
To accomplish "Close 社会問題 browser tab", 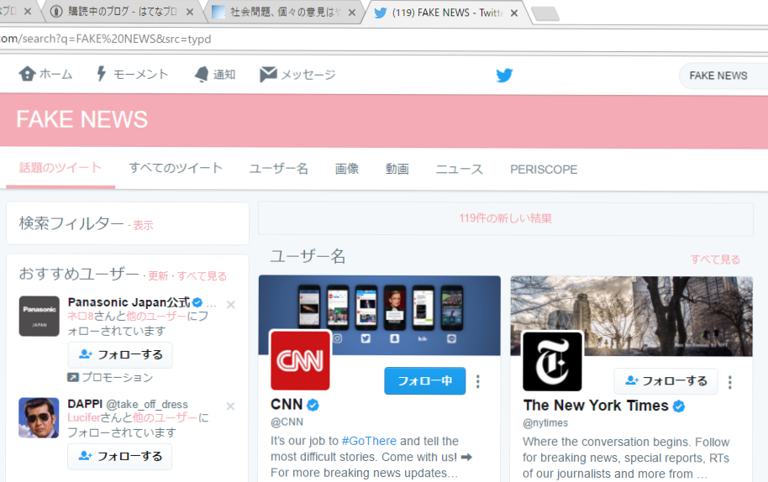I will (352, 13).
